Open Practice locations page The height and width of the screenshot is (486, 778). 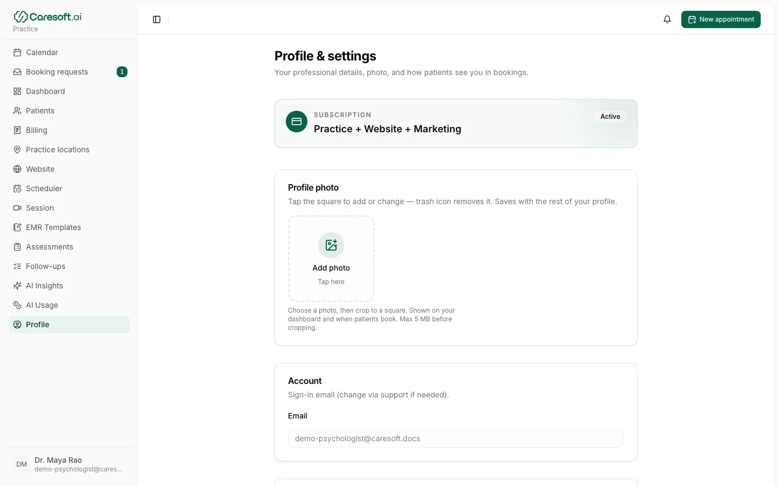click(69, 150)
